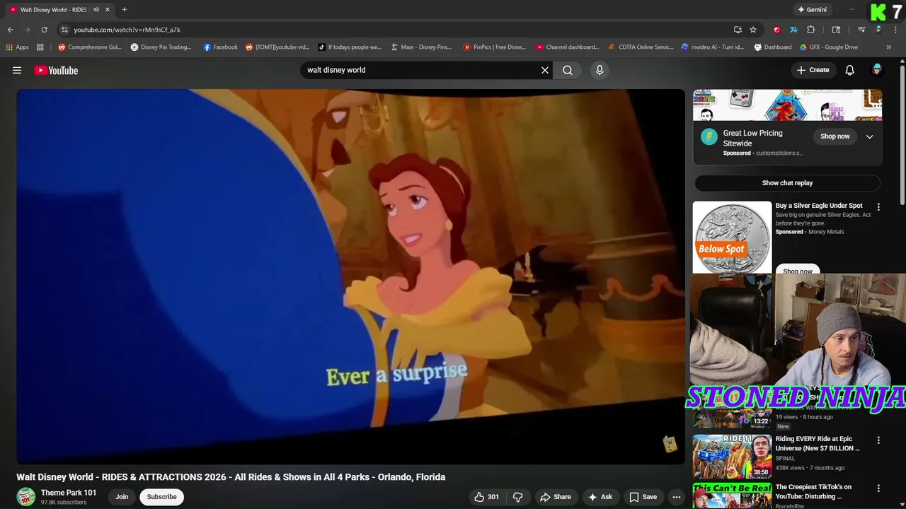
Task: Show hidden bookmarks with double chevron
Action: point(889,47)
